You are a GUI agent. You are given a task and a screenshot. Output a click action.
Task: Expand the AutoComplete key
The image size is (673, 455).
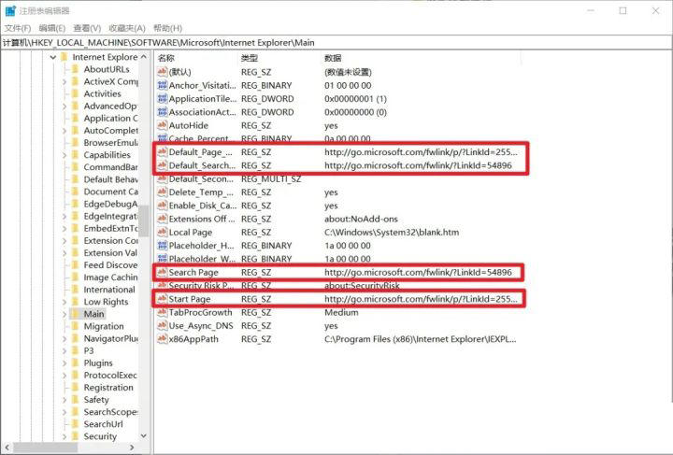coord(64,131)
